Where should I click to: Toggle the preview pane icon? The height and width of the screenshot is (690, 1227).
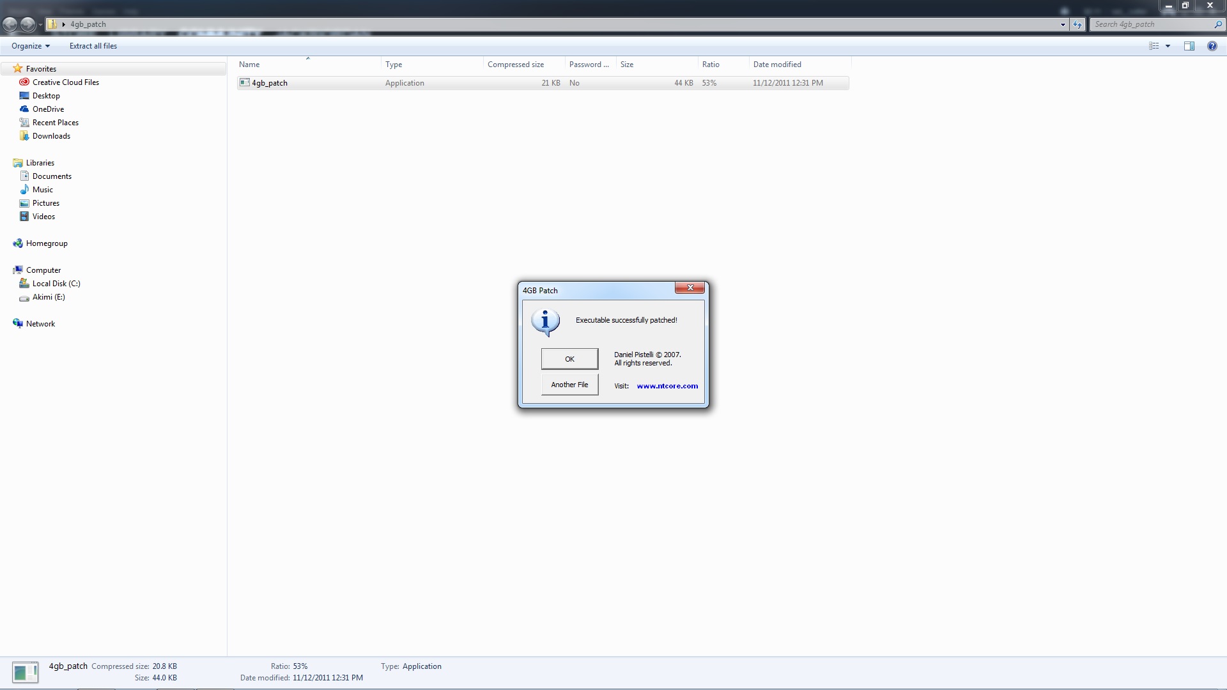[1189, 46]
